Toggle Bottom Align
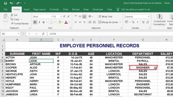Image resolution: width=173 pixels, height=97 pixels. pos(84,16)
